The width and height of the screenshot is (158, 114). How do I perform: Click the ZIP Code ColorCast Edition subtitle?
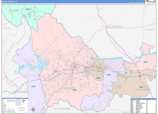pos(137,2)
